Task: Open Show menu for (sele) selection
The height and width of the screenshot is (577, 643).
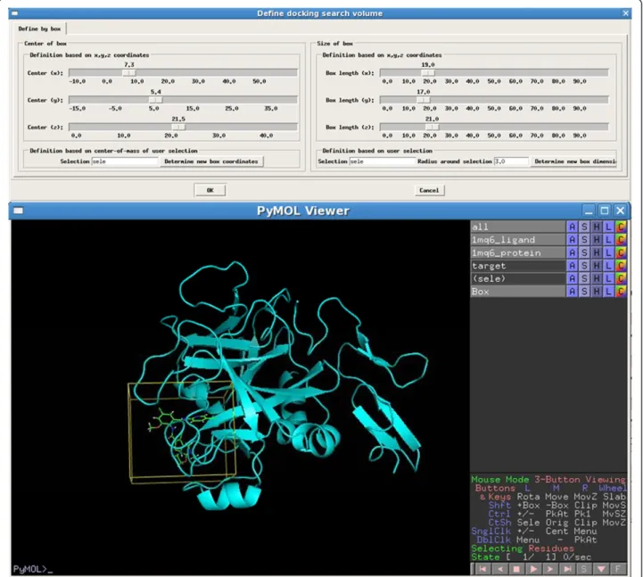Action: coord(584,278)
